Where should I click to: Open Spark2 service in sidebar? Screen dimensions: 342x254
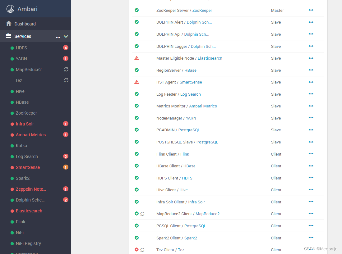click(23, 179)
